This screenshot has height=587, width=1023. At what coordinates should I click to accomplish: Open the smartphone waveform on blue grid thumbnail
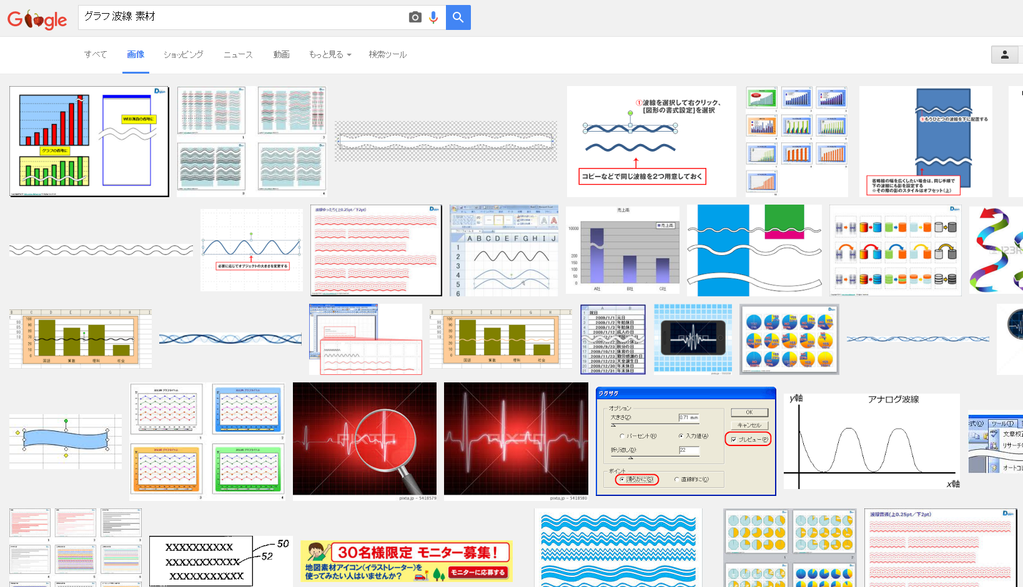tap(693, 339)
